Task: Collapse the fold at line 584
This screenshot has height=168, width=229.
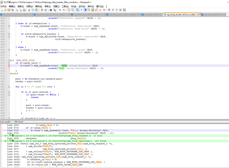Action: (x=9, y=92)
